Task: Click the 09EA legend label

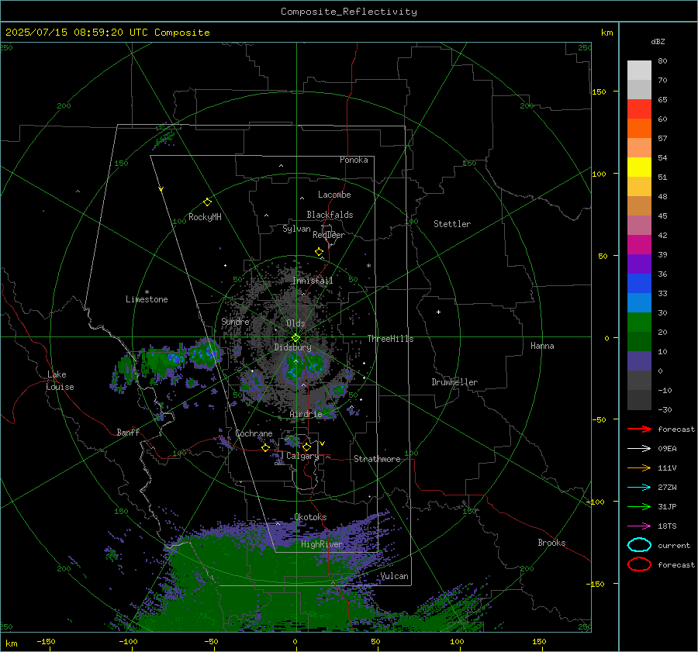Action: click(x=667, y=448)
